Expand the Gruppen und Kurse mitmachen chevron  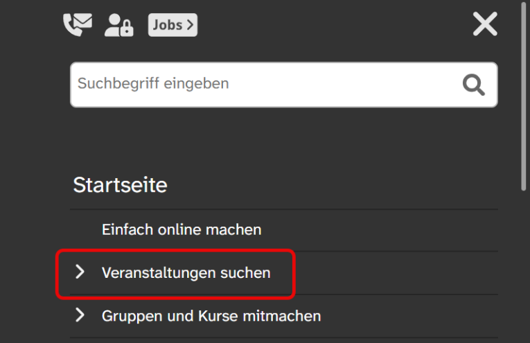(80, 315)
